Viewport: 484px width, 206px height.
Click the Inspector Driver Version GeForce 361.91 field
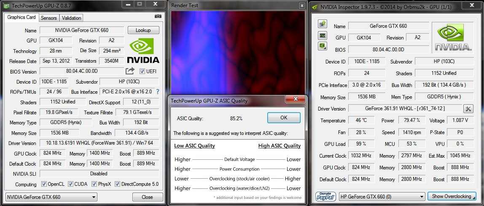coord(405,108)
